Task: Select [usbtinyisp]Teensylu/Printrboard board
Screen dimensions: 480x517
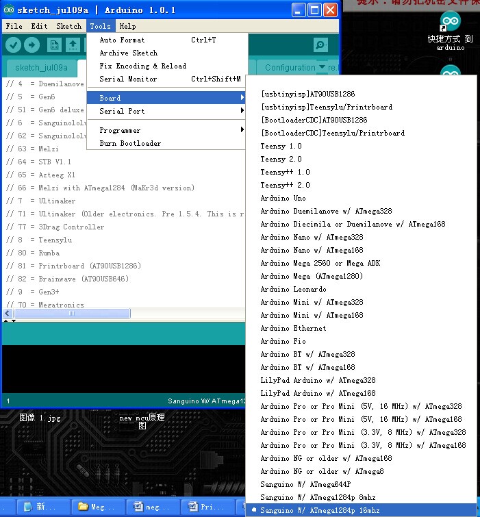Action: click(362, 107)
